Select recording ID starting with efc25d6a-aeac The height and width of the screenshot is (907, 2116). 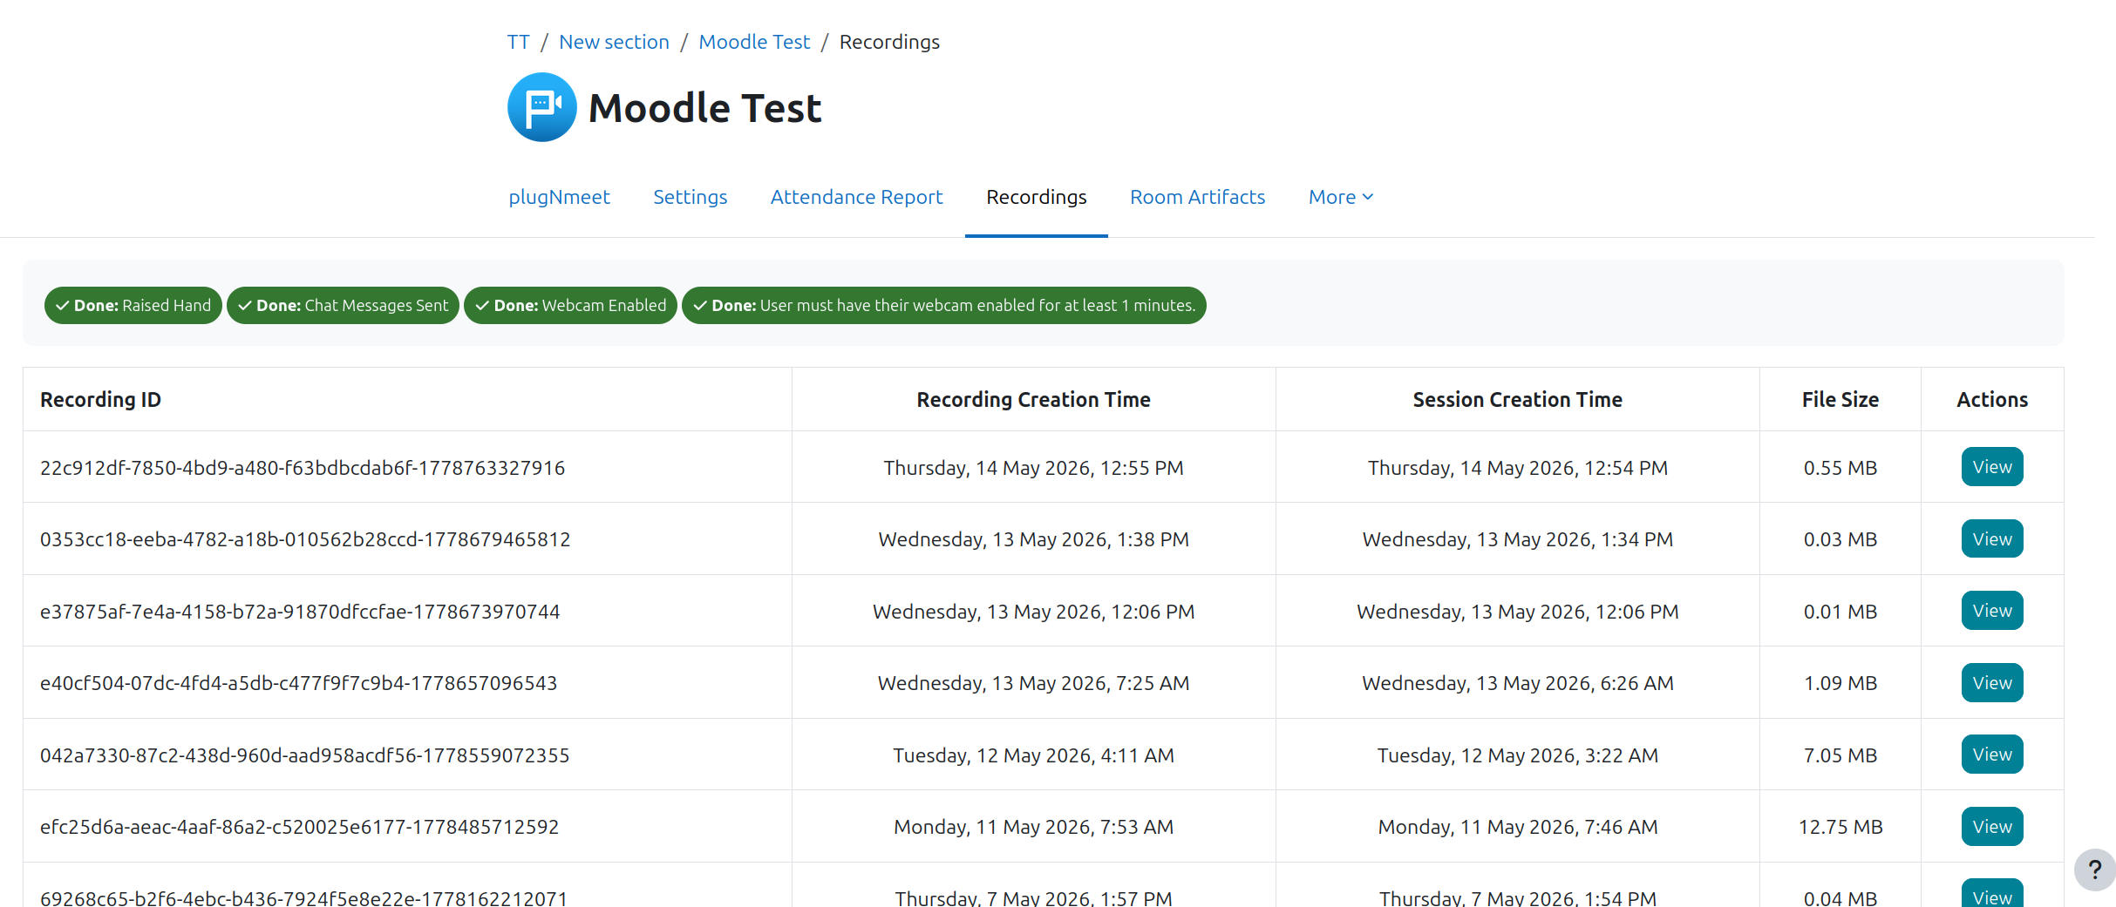point(299,827)
